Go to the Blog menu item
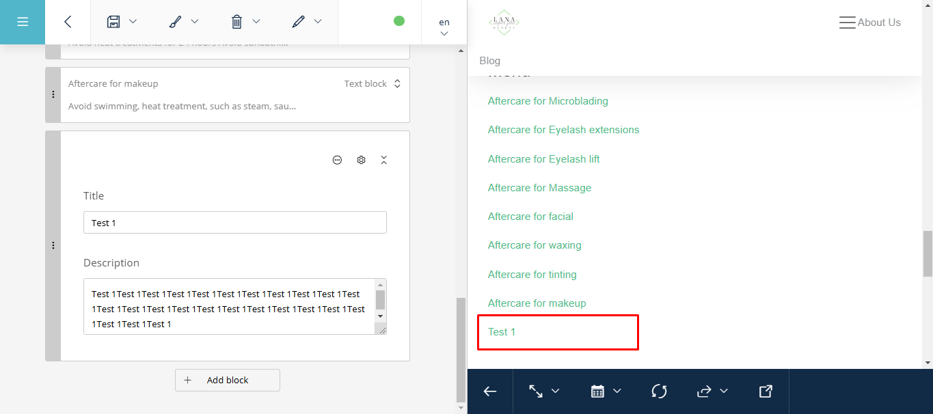The height and width of the screenshot is (414, 933). click(x=490, y=61)
